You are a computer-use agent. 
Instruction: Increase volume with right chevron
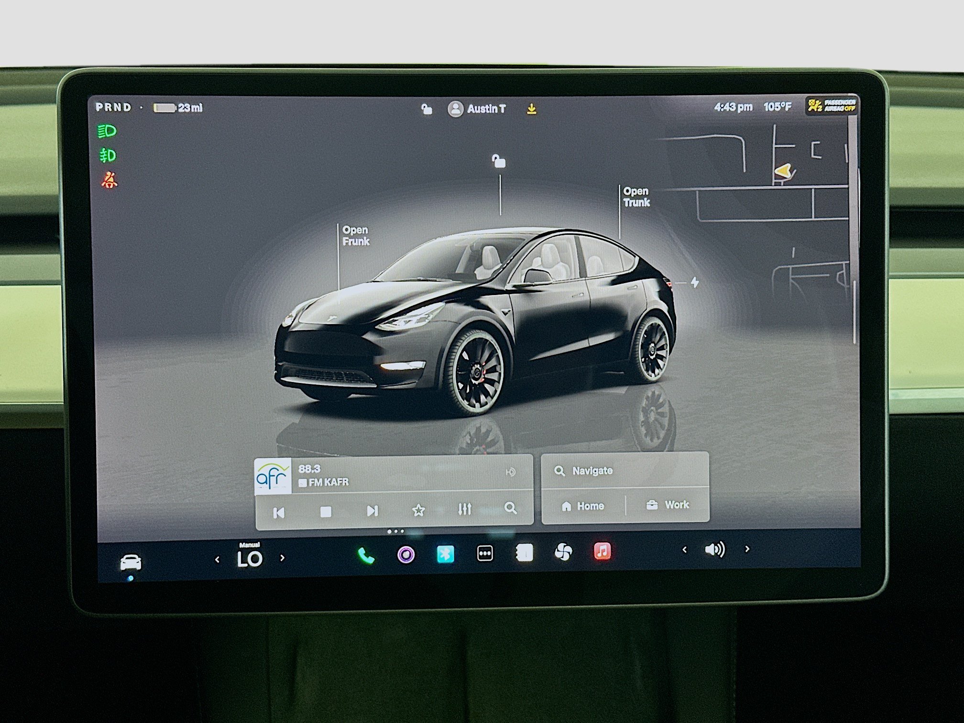747,549
